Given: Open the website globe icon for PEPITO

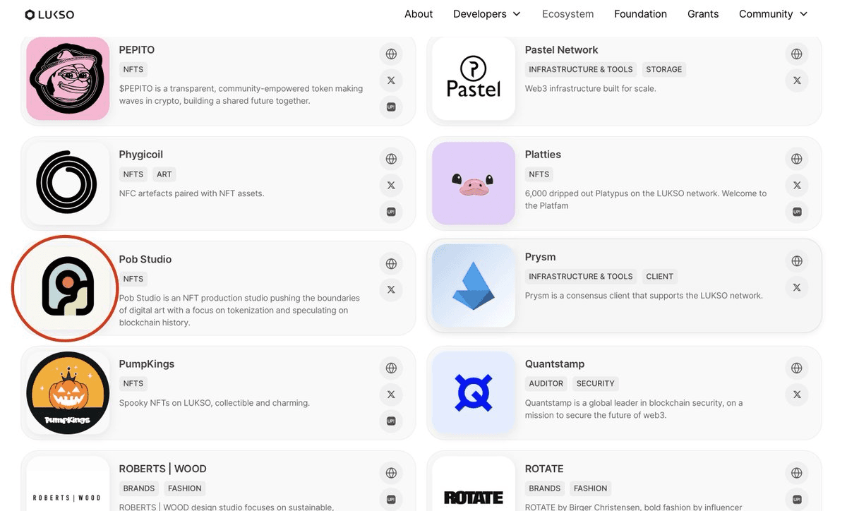Looking at the screenshot, I should click(x=391, y=54).
